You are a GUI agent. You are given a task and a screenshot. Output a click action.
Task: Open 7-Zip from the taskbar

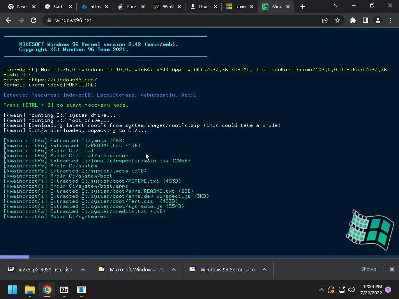click(x=64, y=290)
